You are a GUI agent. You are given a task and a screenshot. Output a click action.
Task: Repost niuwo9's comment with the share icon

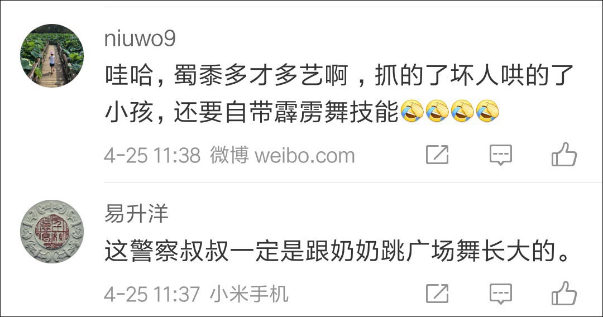coord(437,155)
